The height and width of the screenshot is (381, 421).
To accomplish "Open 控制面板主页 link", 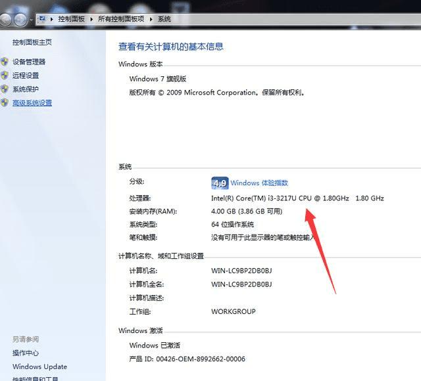I will 32,42.
